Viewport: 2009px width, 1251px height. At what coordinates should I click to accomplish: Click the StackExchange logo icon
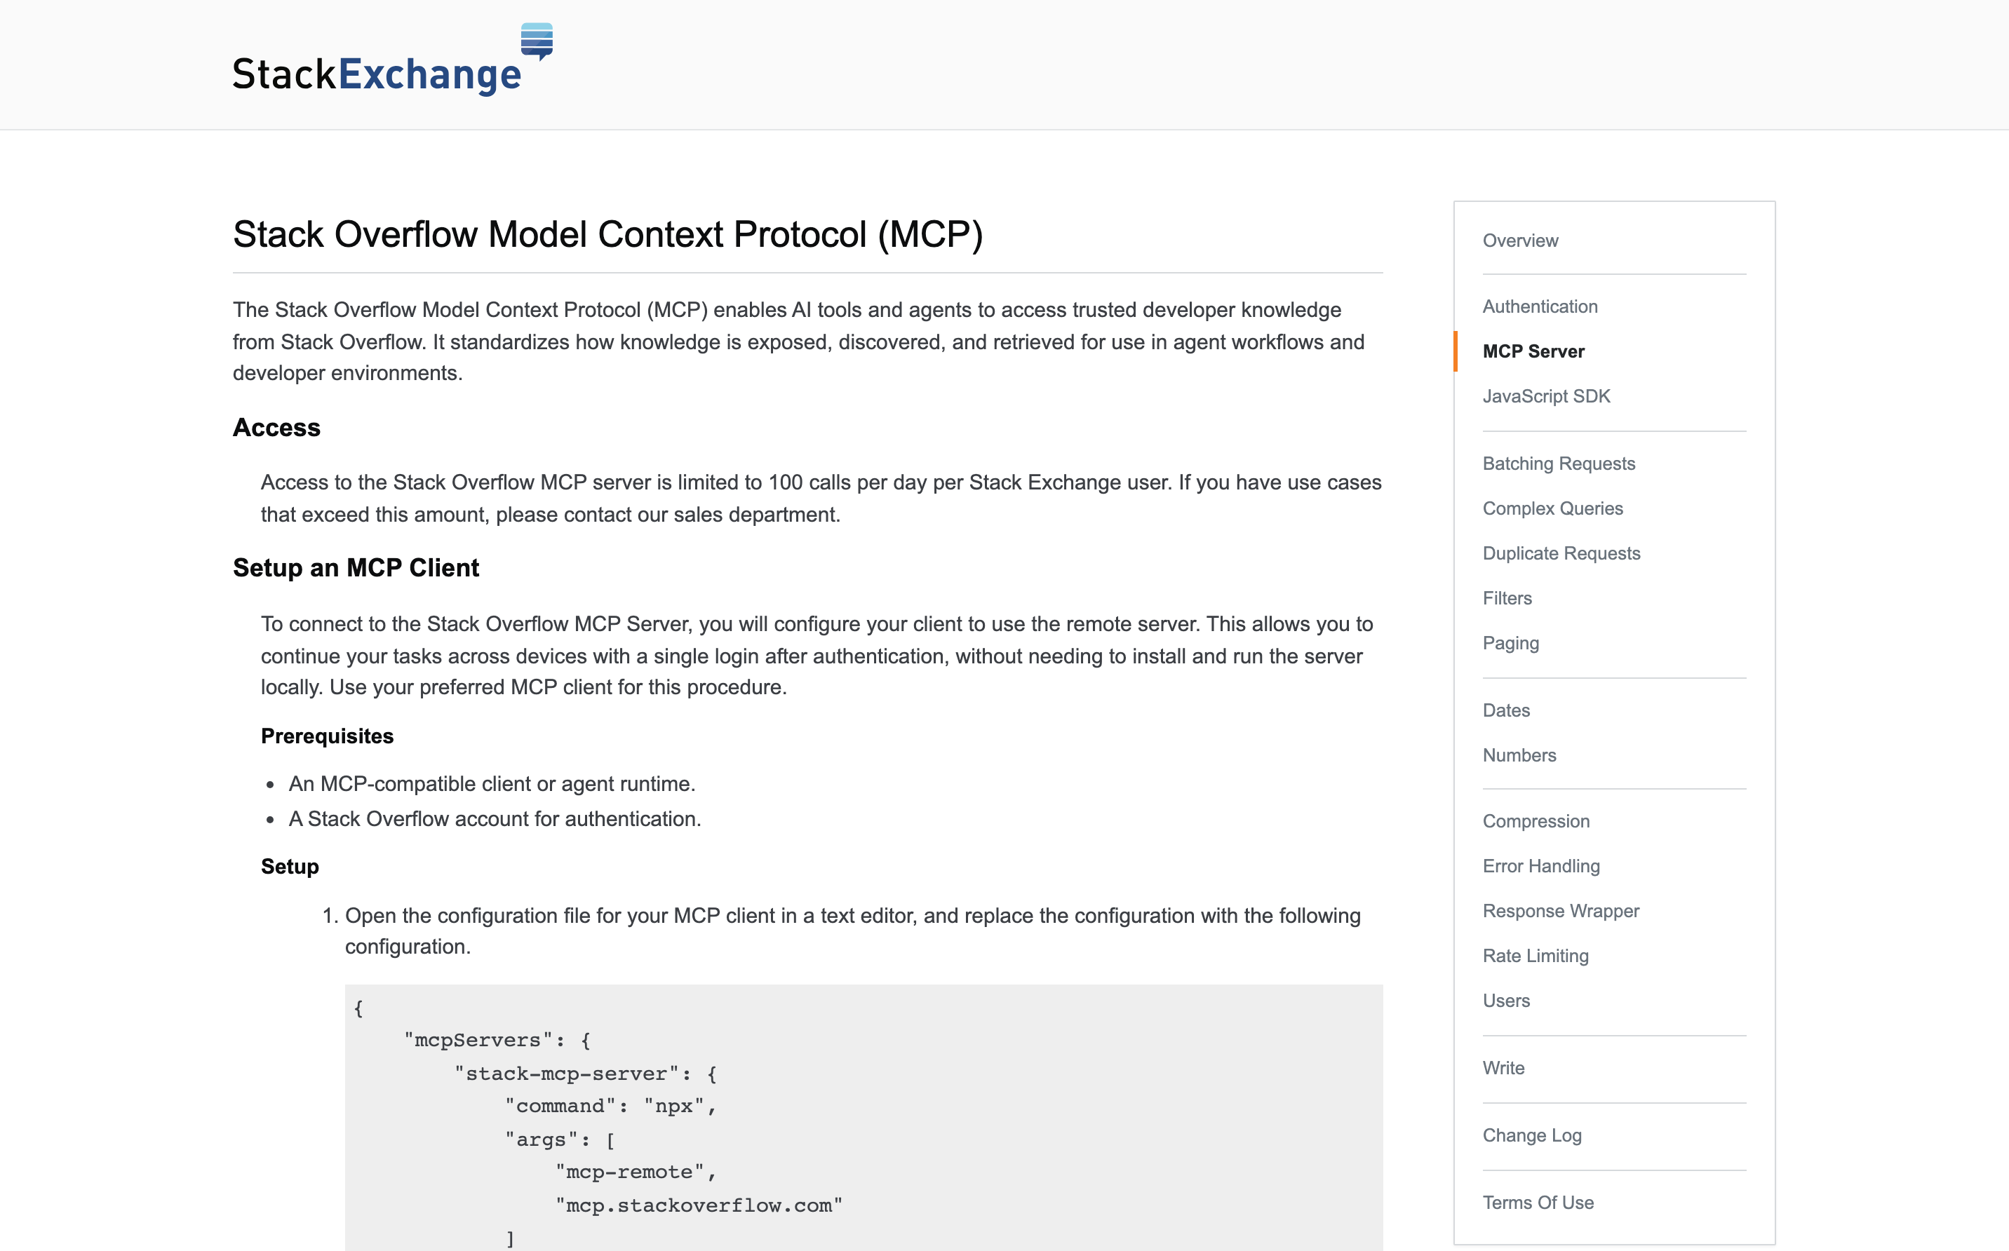pyautogui.click(x=536, y=41)
